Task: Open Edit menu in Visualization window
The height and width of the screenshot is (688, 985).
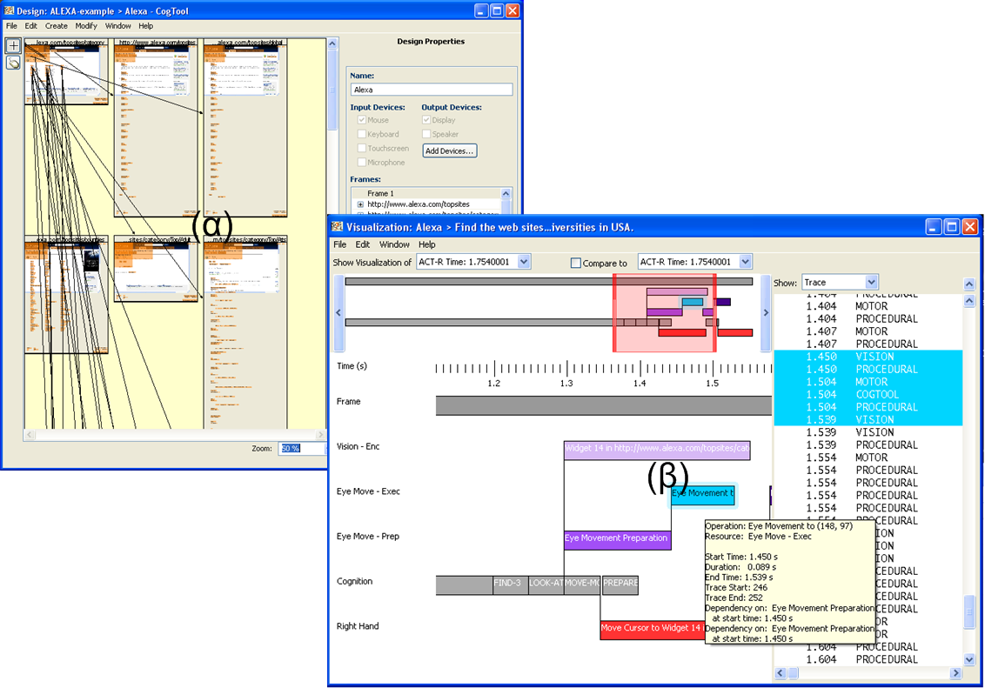Action: (363, 244)
